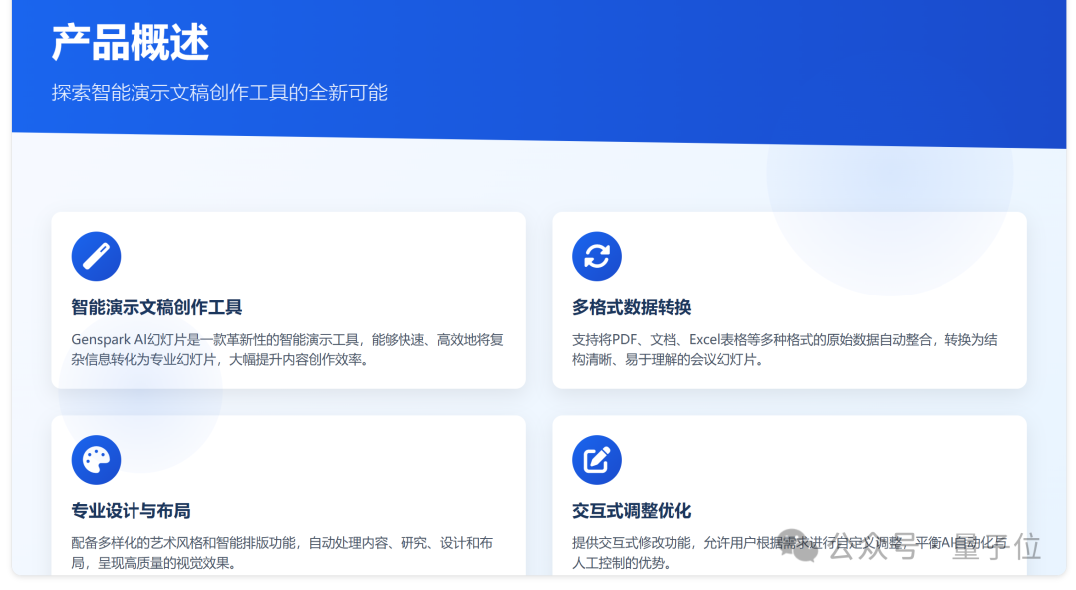Click the heading 智能演示文稿创作工具
1076x590 pixels.
click(x=156, y=307)
